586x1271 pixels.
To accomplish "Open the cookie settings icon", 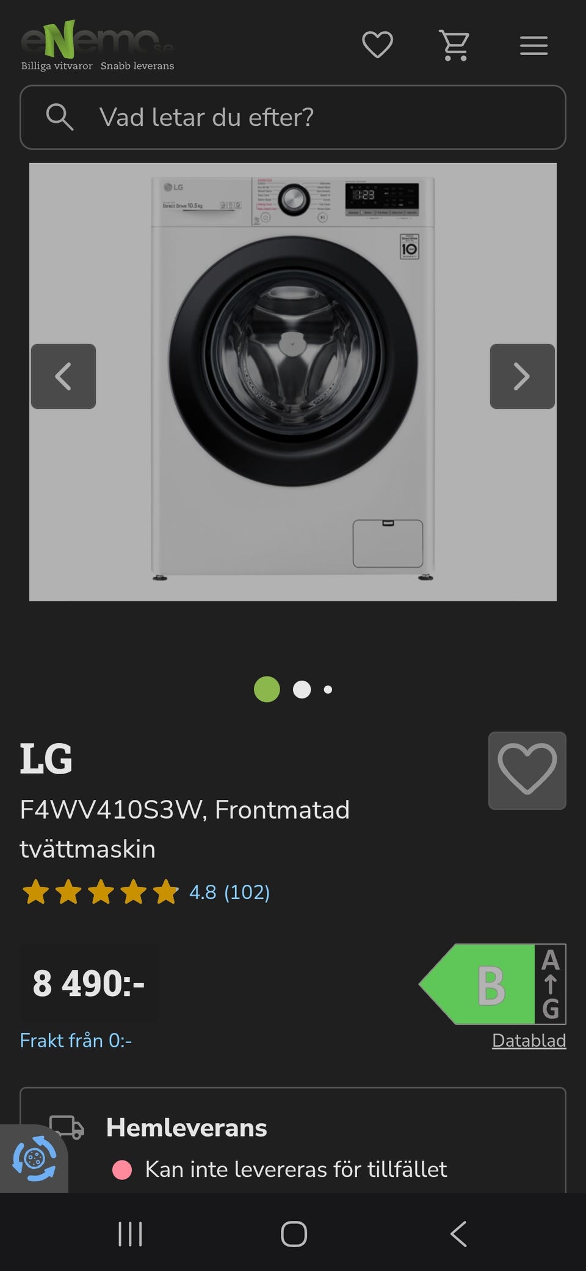I will (x=34, y=1158).
